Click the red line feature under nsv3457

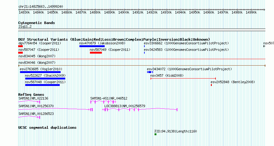point(183,79)
